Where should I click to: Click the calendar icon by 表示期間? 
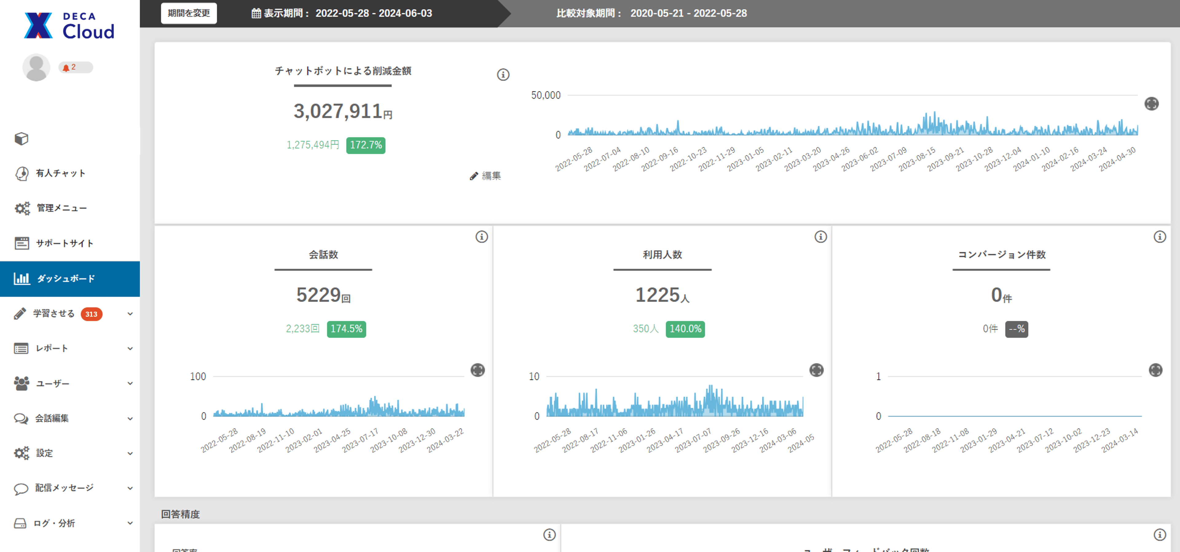coord(256,13)
